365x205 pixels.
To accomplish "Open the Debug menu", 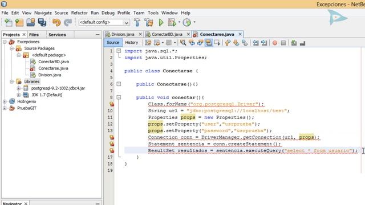I will (108, 13).
